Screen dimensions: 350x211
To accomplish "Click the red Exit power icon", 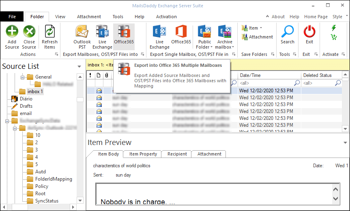I will coord(309,31).
